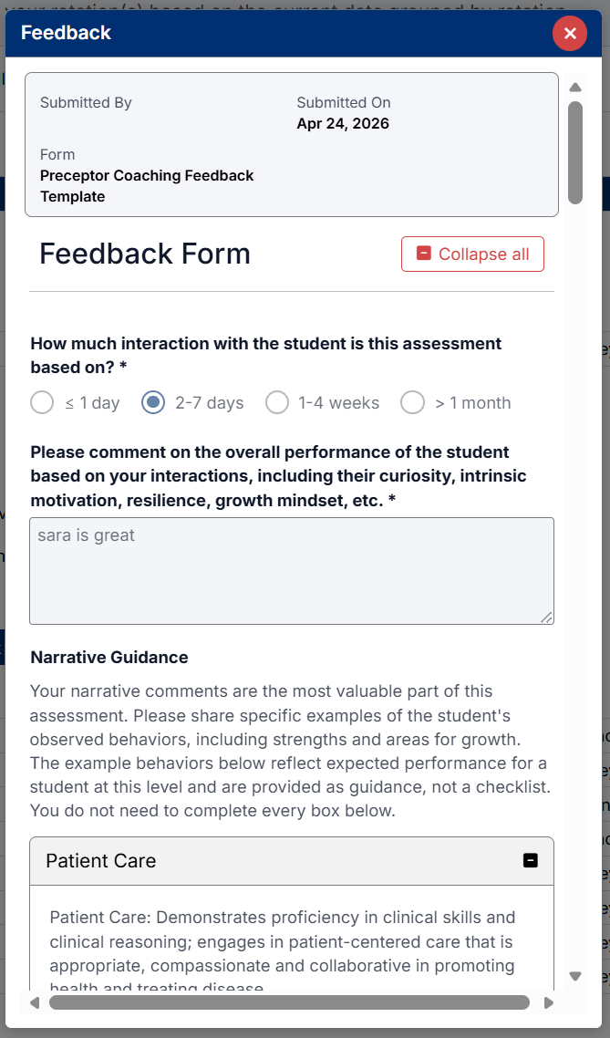Click the vertical scrollbar thumb
This screenshot has width=610, height=1038.
click(x=575, y=151)
